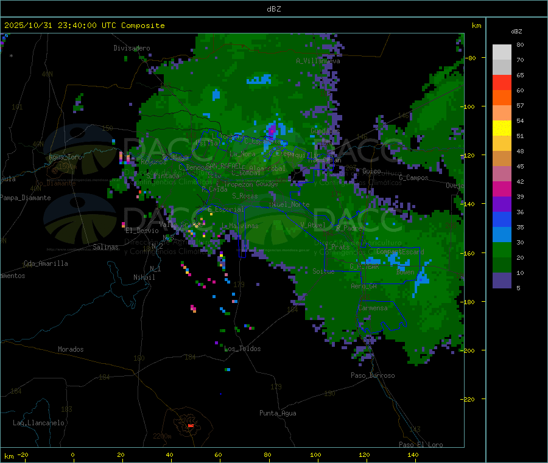This screenshot has width=548, height=463.
Task: Click the El_Desvio map label
Action: click(142, 231)
